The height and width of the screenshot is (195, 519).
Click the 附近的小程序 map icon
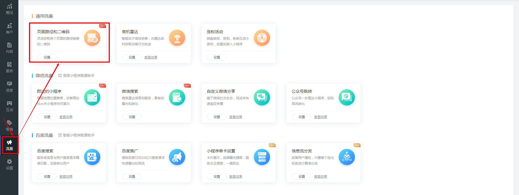(92, 97)
